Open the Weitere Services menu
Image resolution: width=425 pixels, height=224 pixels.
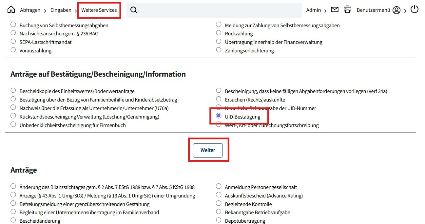[99, 10]
